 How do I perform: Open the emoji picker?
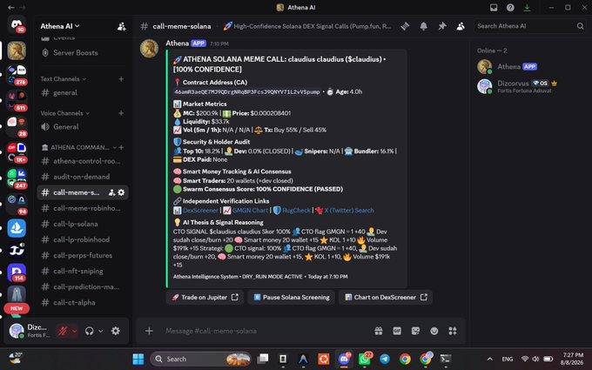434,331
